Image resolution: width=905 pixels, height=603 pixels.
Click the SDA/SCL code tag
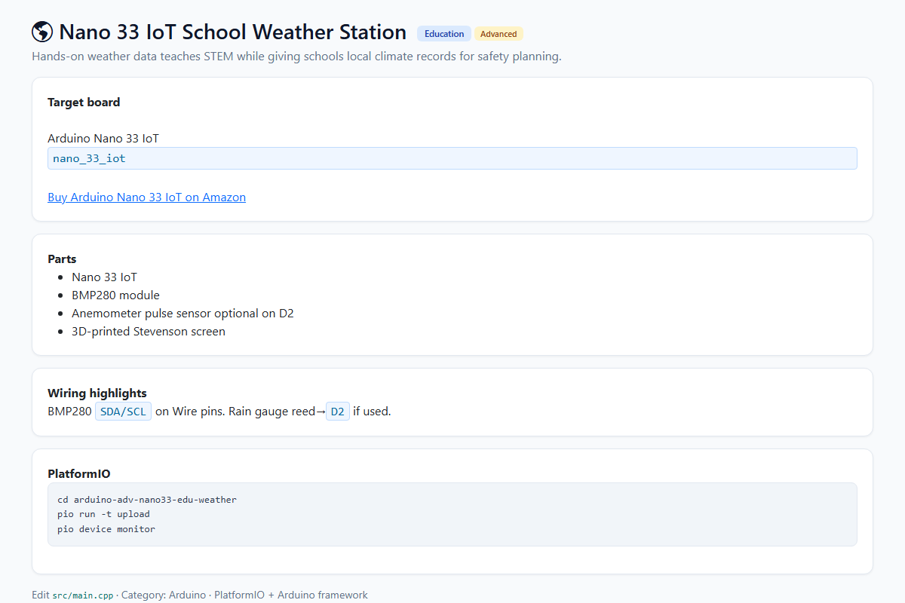pyautogui.click(x=123, y=412)
